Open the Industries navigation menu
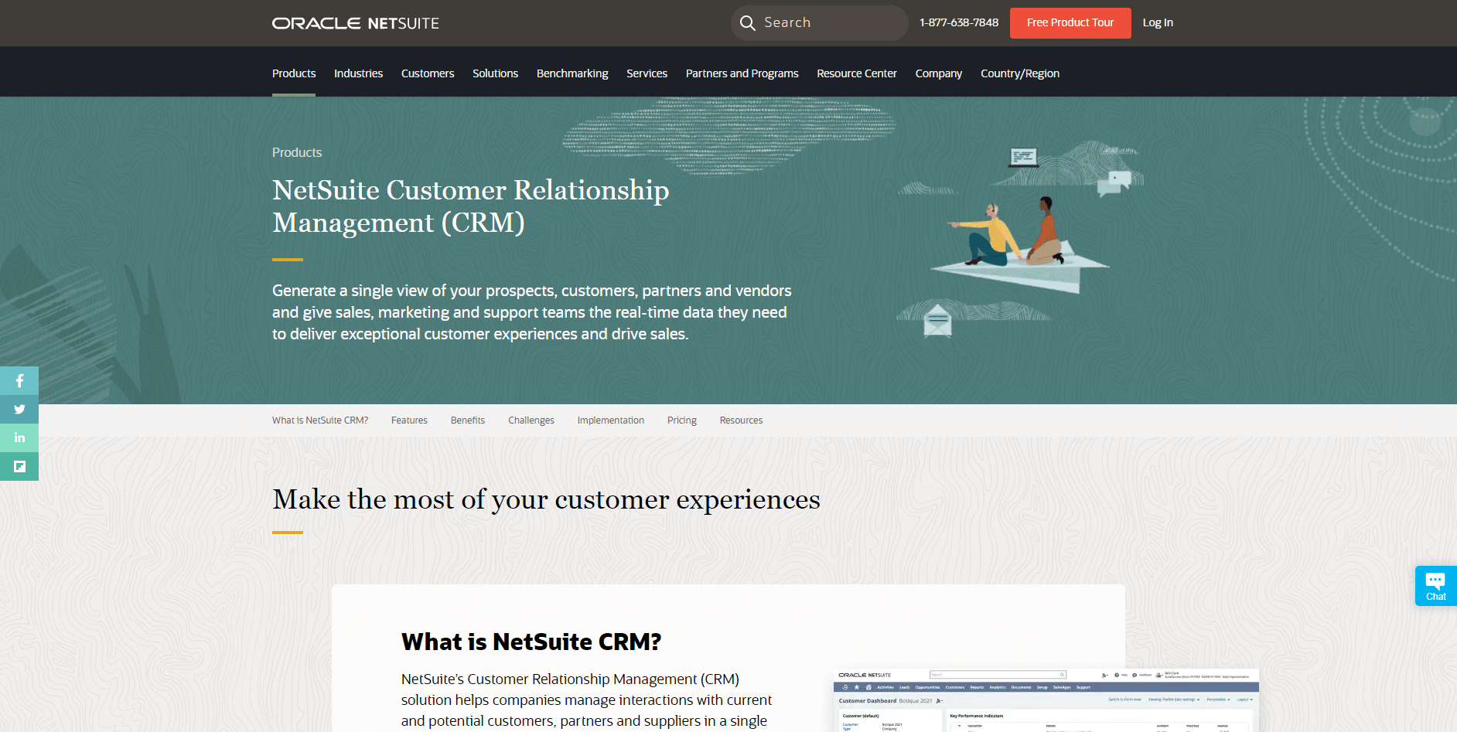 (x=358, y=73)
